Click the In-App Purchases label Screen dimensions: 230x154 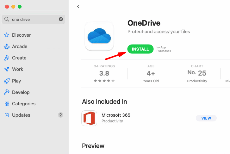pos(164,49)
